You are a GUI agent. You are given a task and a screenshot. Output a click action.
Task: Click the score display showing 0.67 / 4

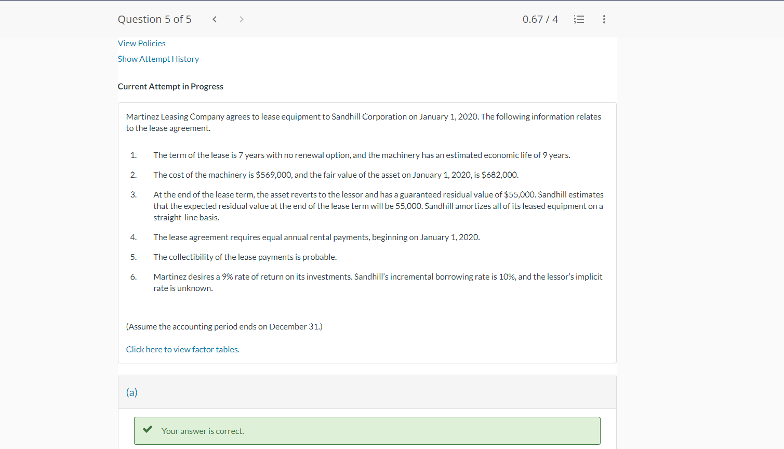coord(540,19)
